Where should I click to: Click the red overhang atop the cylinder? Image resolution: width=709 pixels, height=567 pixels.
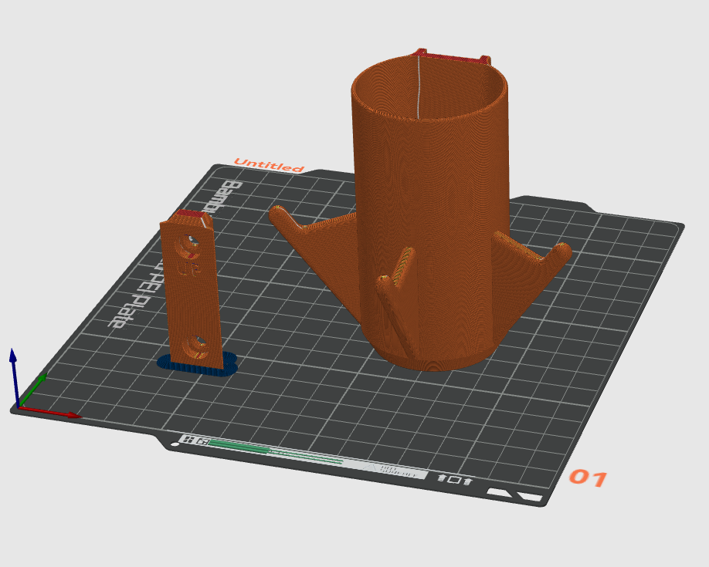(x=452, y=56)
